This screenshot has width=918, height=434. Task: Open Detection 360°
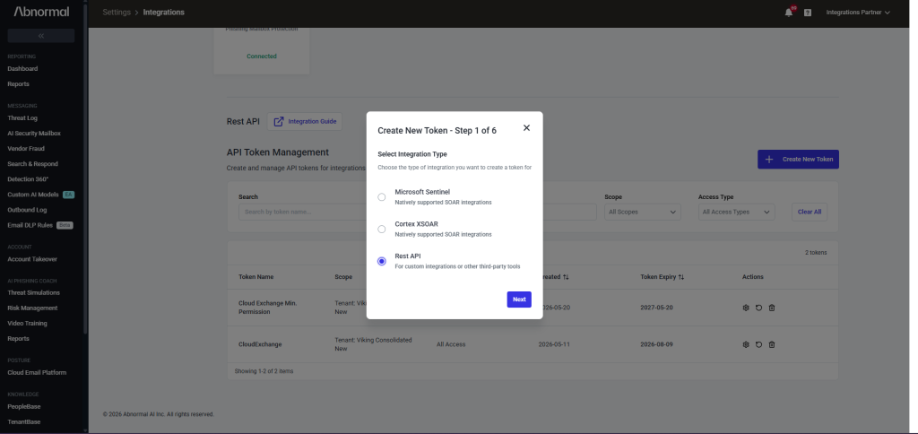28,178
